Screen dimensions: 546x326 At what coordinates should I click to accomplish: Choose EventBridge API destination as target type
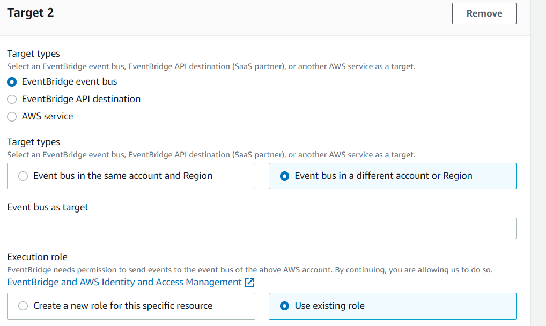click(12, 99)
